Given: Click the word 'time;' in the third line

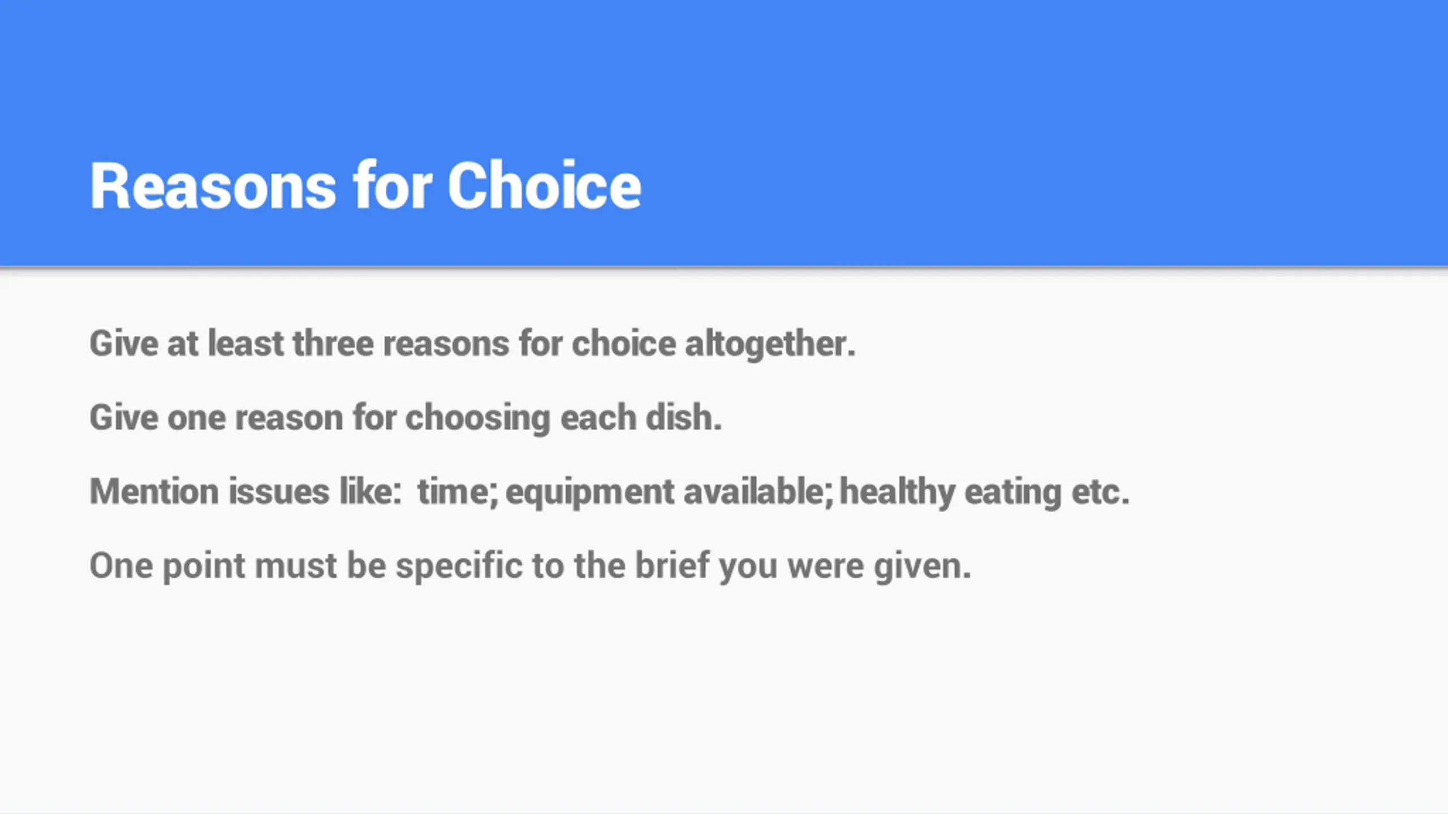Looking at the screenshot, I should pyautogui.click(x=458, y=492).
